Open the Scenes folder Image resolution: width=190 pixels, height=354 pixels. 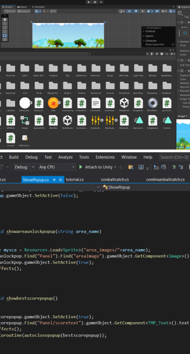[110, 87]
